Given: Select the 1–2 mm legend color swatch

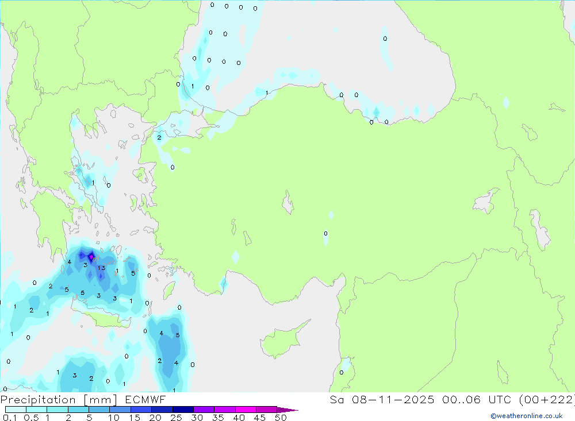Looking at the screenshot, I should click(57, 410).
